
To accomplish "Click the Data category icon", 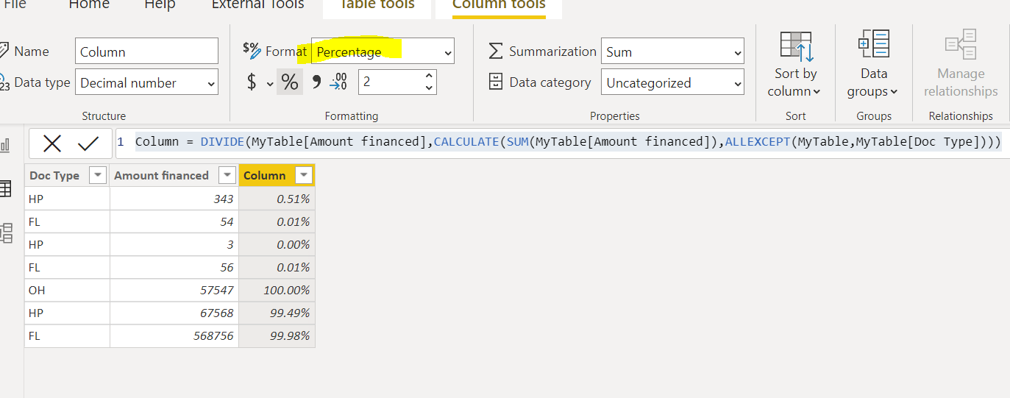I will click(496, 82).
